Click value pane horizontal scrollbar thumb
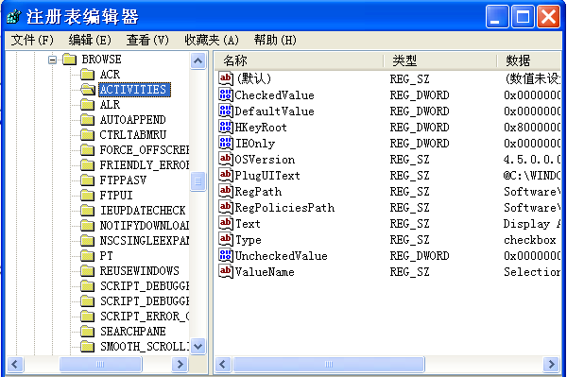The height and width of the screenshot is (377, 567). click(329, 364)
